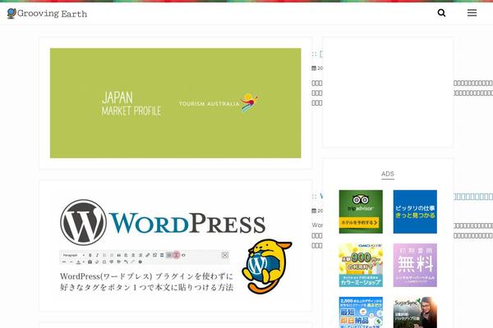Click the first post's calendar date

(x=317, y=68)
